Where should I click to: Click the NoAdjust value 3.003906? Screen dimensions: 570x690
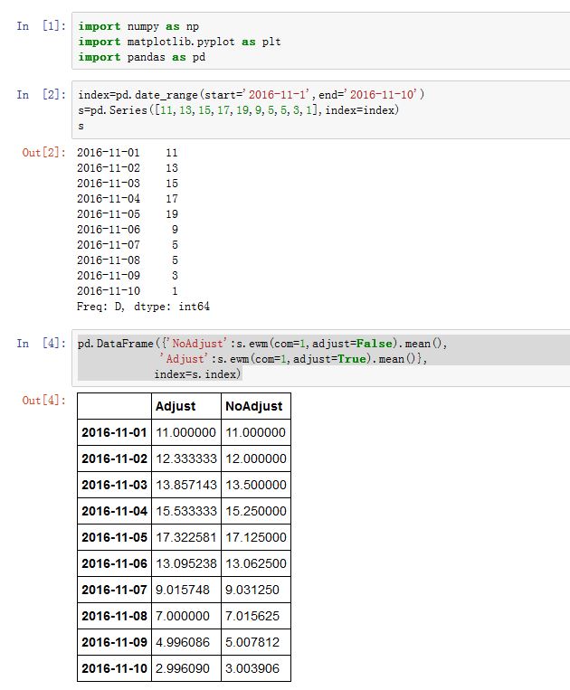coord(255,668)
